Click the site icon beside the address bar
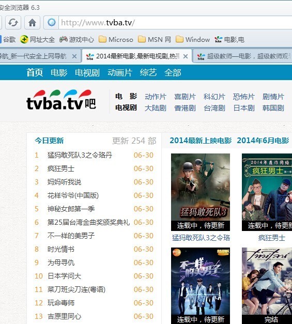292x324 pixels. 52,22
